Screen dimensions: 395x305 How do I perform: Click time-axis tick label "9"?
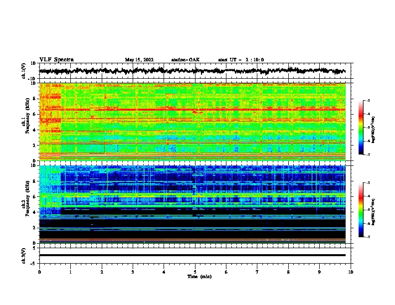[319, 272]
